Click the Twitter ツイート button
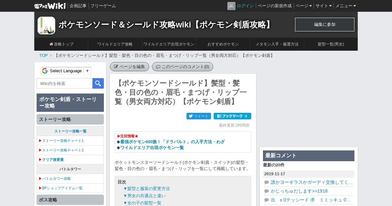The height and width of the screenshot is (206, 392). [199, 116]
